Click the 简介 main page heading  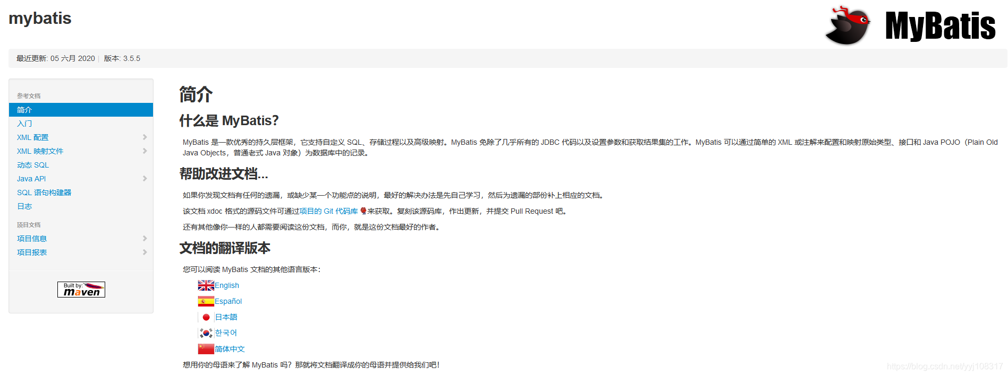(196, 95)
